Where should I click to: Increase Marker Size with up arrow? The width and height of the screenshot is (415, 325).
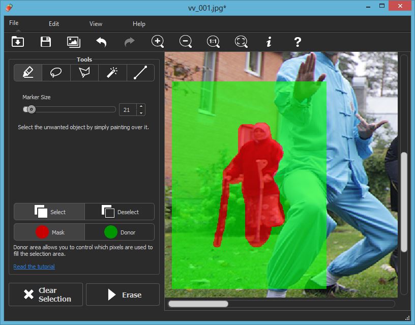point(141,107)
